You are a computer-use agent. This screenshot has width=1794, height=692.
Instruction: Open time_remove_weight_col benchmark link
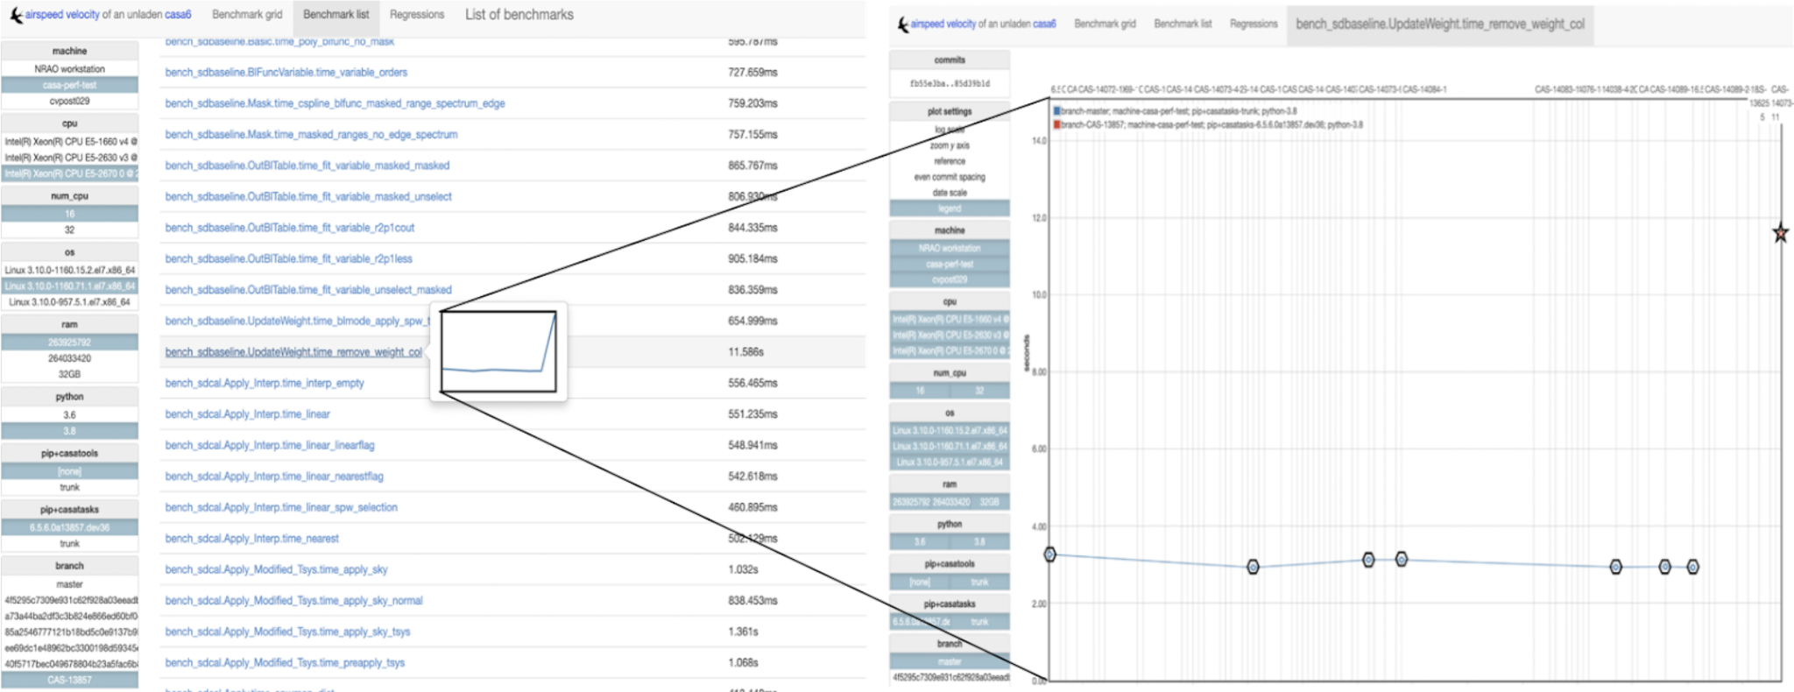293,352
